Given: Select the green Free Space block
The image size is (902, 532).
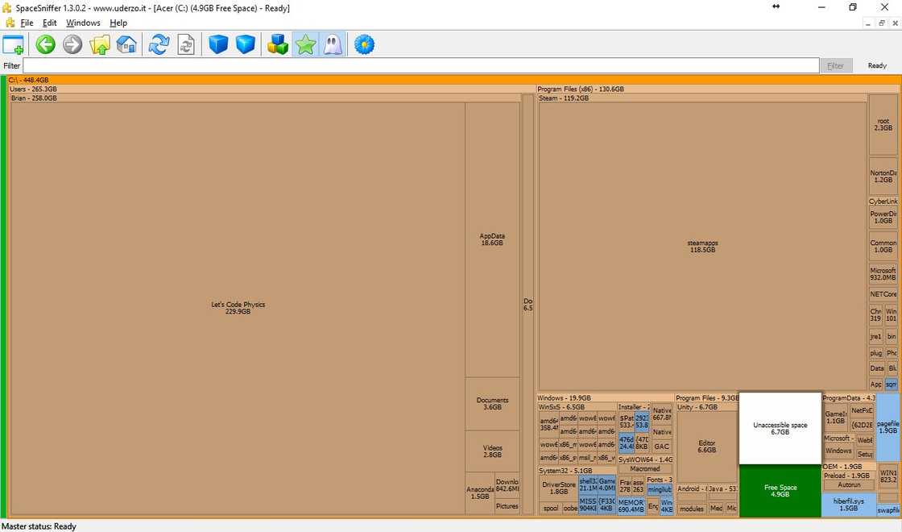Looking at the screenshot, I should pyautogui.click(x=780, y=491).
